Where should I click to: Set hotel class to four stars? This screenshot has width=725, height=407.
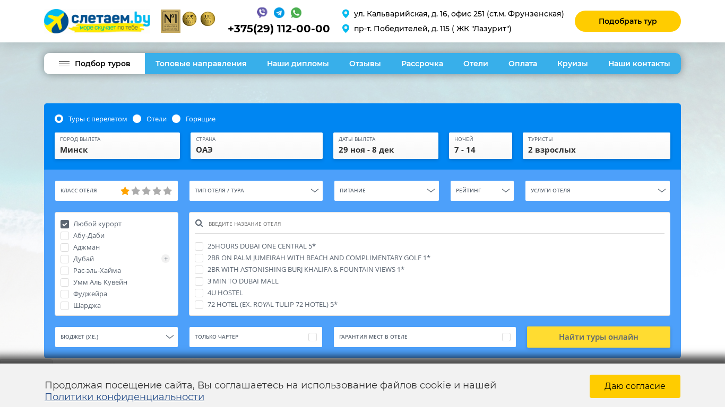(157, 191)
